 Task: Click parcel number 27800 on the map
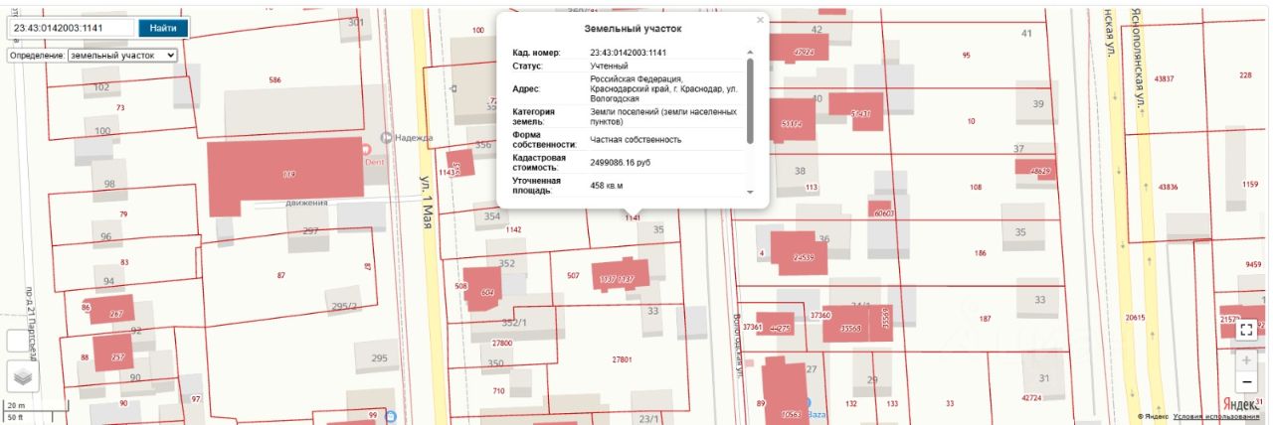[502, 343]
